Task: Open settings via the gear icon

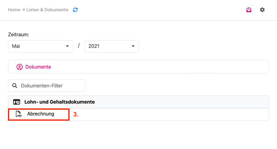Action: [262, 10]
